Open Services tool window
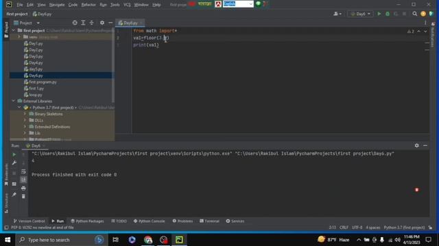439x246 pixels. [235, 221]
